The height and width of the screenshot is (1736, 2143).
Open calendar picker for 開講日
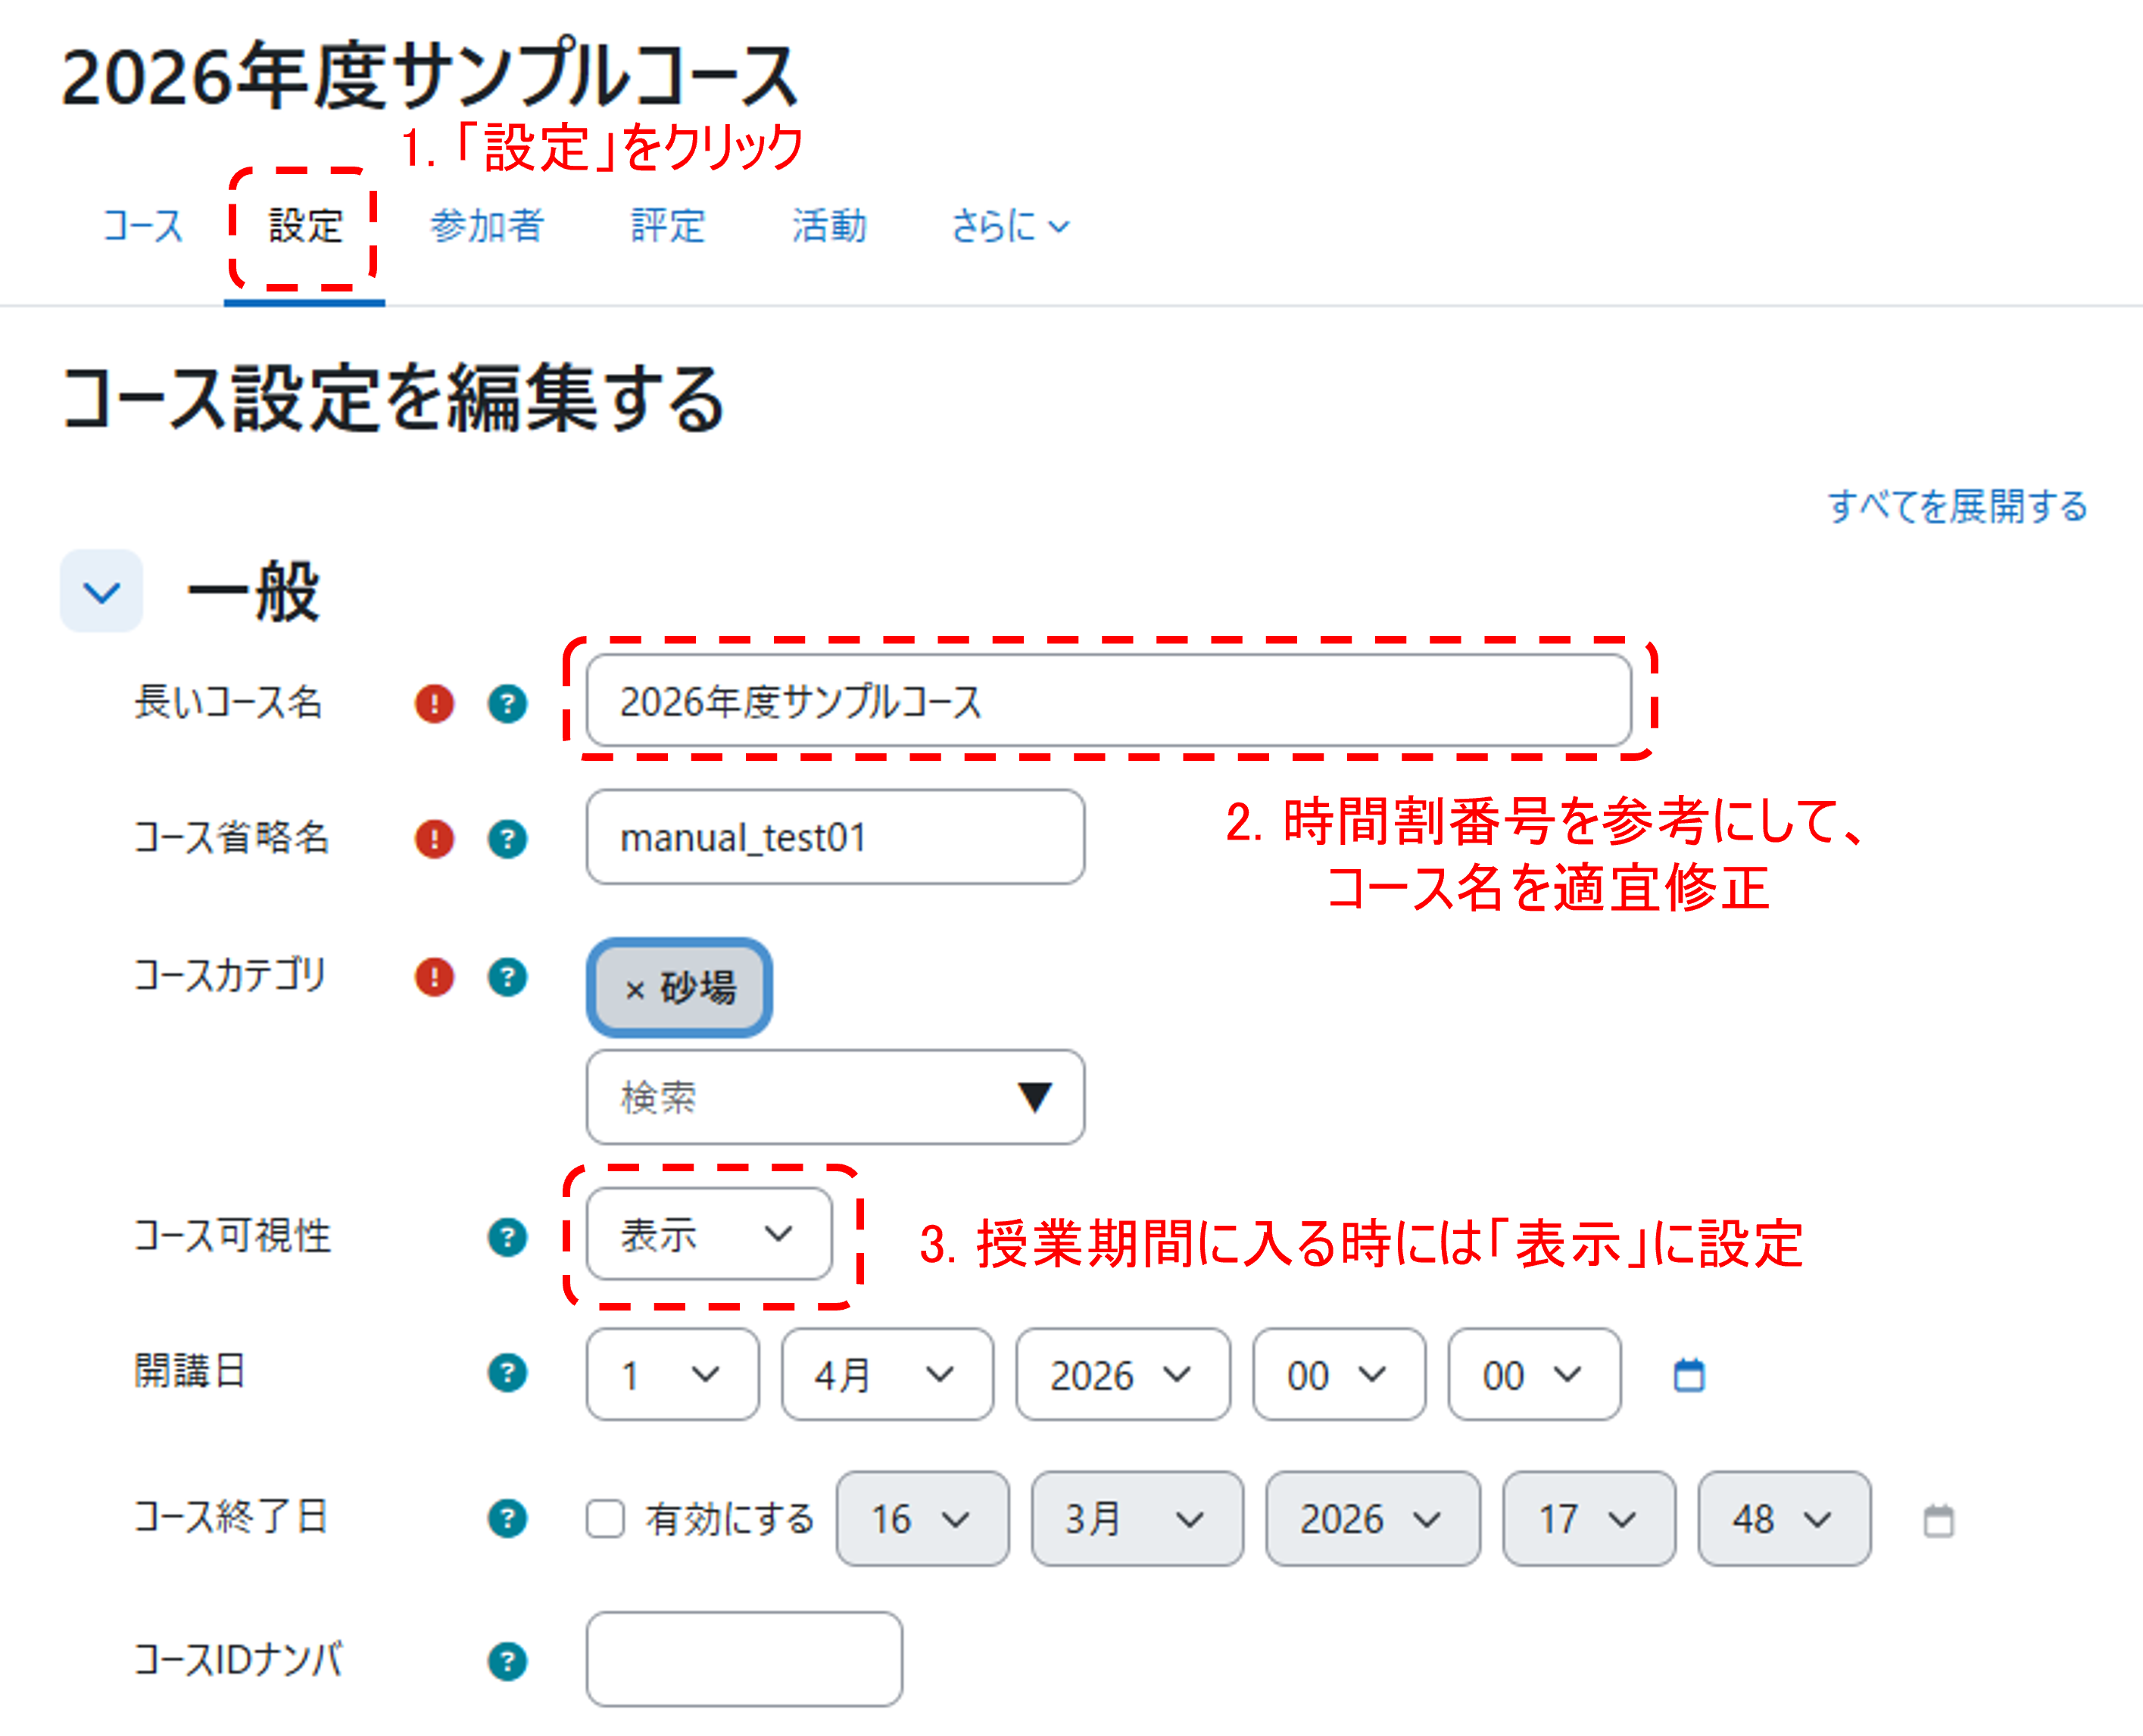pyautogui.click(x=1689, y=1375)
